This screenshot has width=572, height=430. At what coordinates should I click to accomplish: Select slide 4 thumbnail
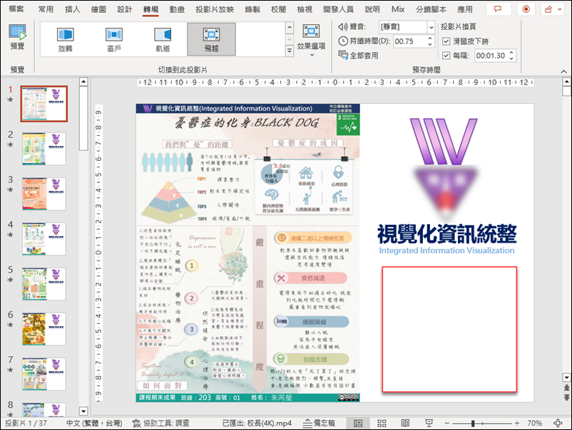coord(44,239)
